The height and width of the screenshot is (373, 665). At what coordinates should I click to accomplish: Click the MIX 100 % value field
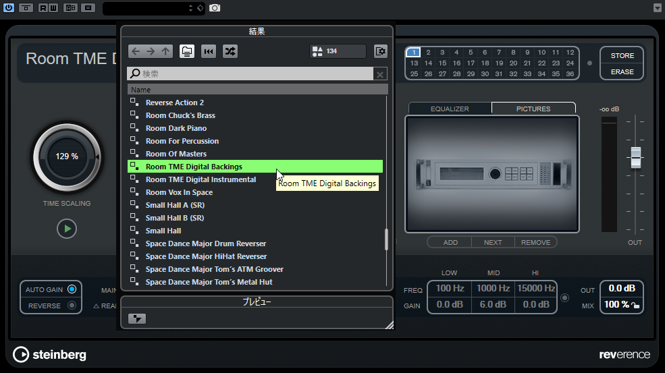click(617, 304)
